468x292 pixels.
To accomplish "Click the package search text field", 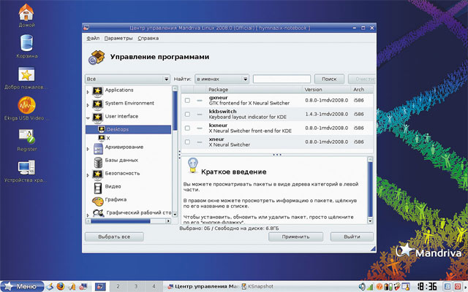I will click(282, 79).
